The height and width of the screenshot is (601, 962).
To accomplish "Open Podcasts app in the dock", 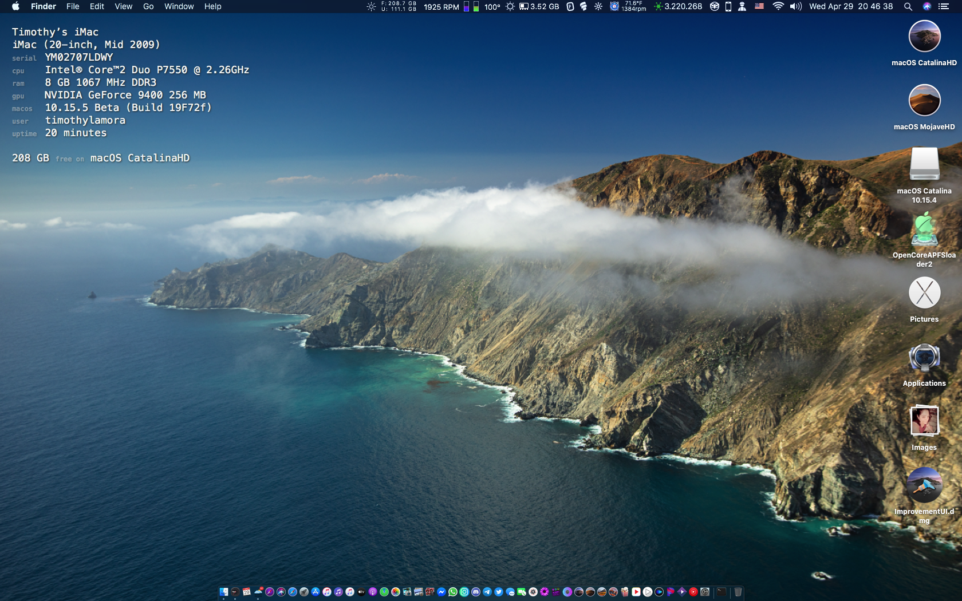I will click(373, 592).
